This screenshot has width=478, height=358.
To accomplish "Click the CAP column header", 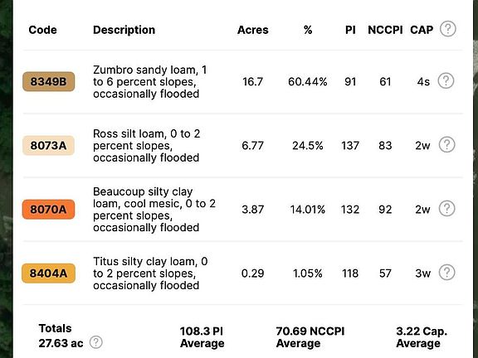I will [x=422, y=30].
